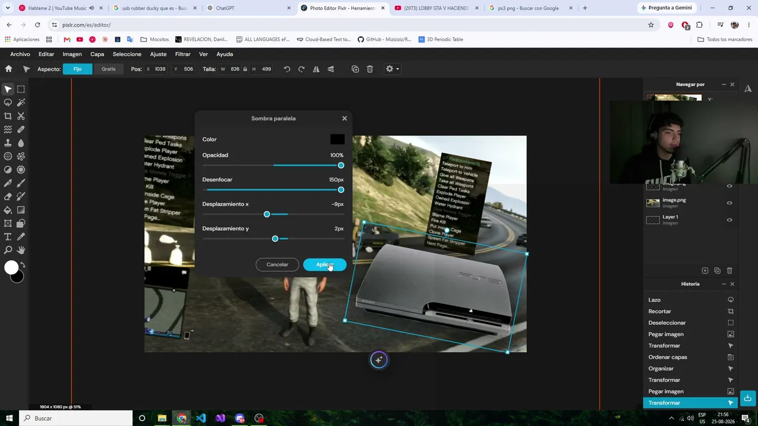Open the Imagen menu
The height and width of the screenshot is (426, 758).
[72, 54]
